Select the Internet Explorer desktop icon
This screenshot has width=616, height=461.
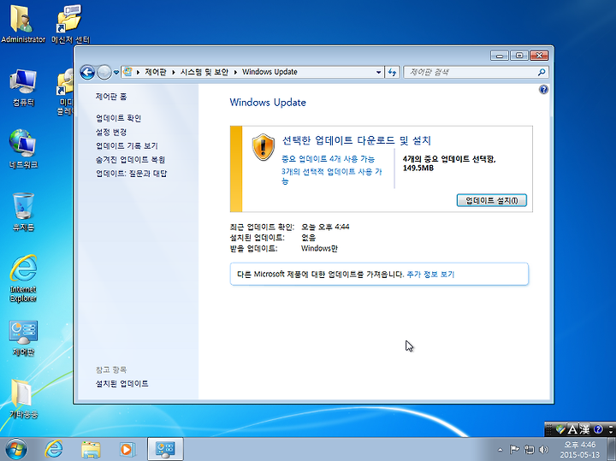tap(23, 279)
